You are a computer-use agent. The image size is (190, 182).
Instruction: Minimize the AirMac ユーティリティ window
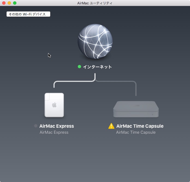[x=9, y=3]
